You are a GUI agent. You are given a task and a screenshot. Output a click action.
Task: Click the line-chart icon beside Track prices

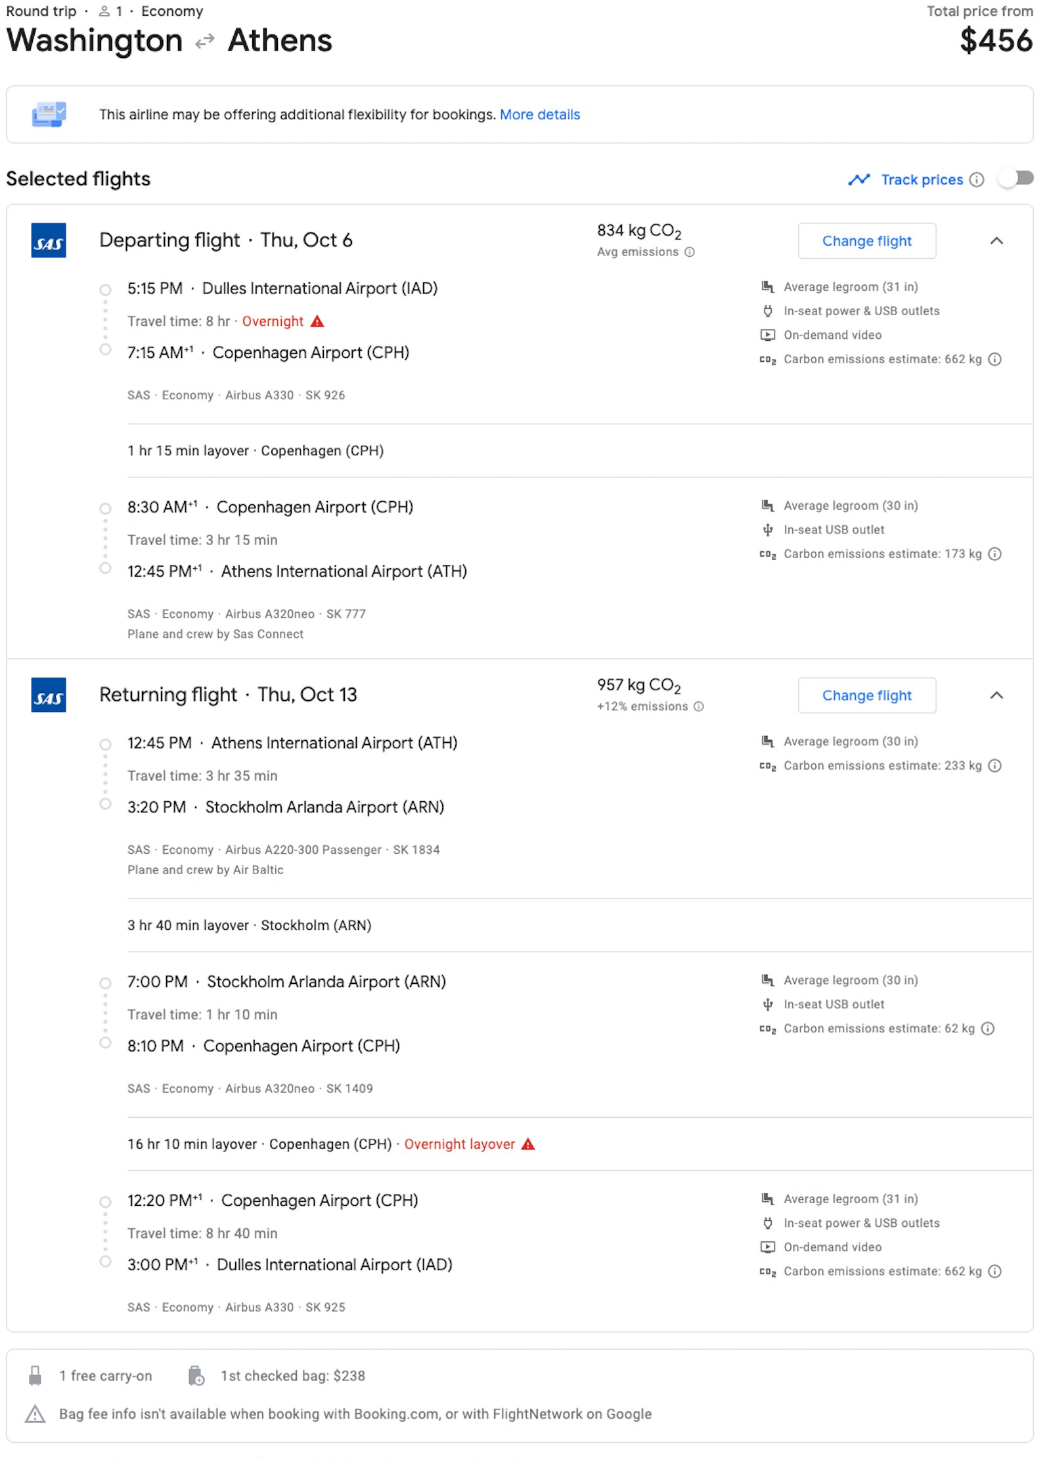coord(860,179)
